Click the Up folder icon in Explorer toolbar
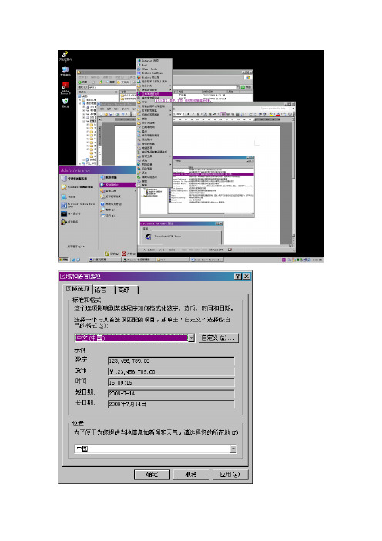 tap(101, 82)
